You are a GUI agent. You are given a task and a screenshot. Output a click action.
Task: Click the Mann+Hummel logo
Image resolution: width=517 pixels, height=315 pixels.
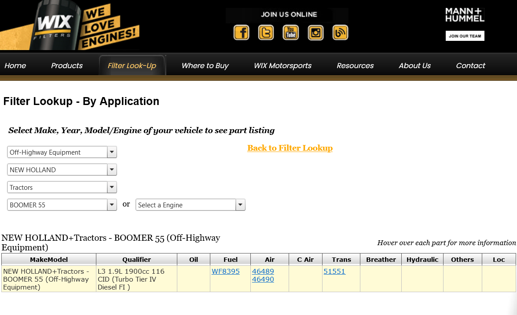click(x=465, y=15)
